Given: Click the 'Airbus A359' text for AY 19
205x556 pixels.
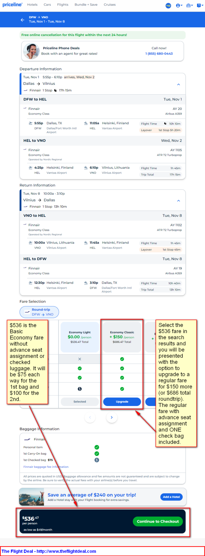Looking at the screenshot, I should pyautogui.click(x=173, y=273).
